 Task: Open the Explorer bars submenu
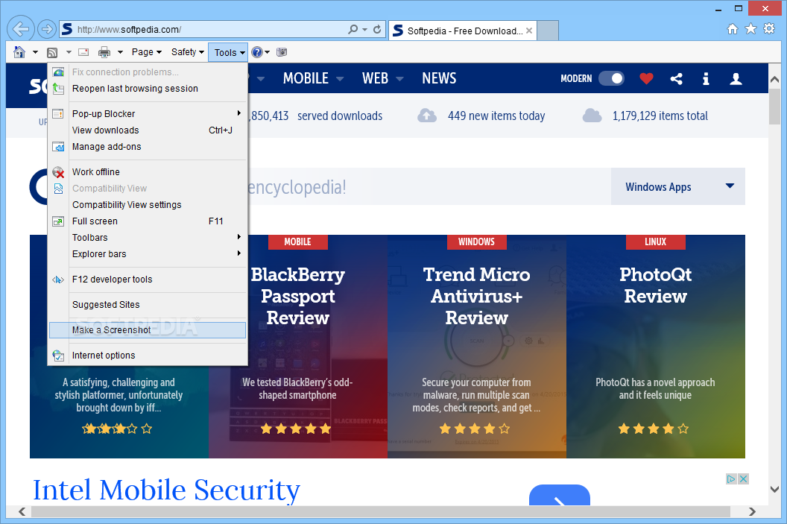[x=148, y=254]
